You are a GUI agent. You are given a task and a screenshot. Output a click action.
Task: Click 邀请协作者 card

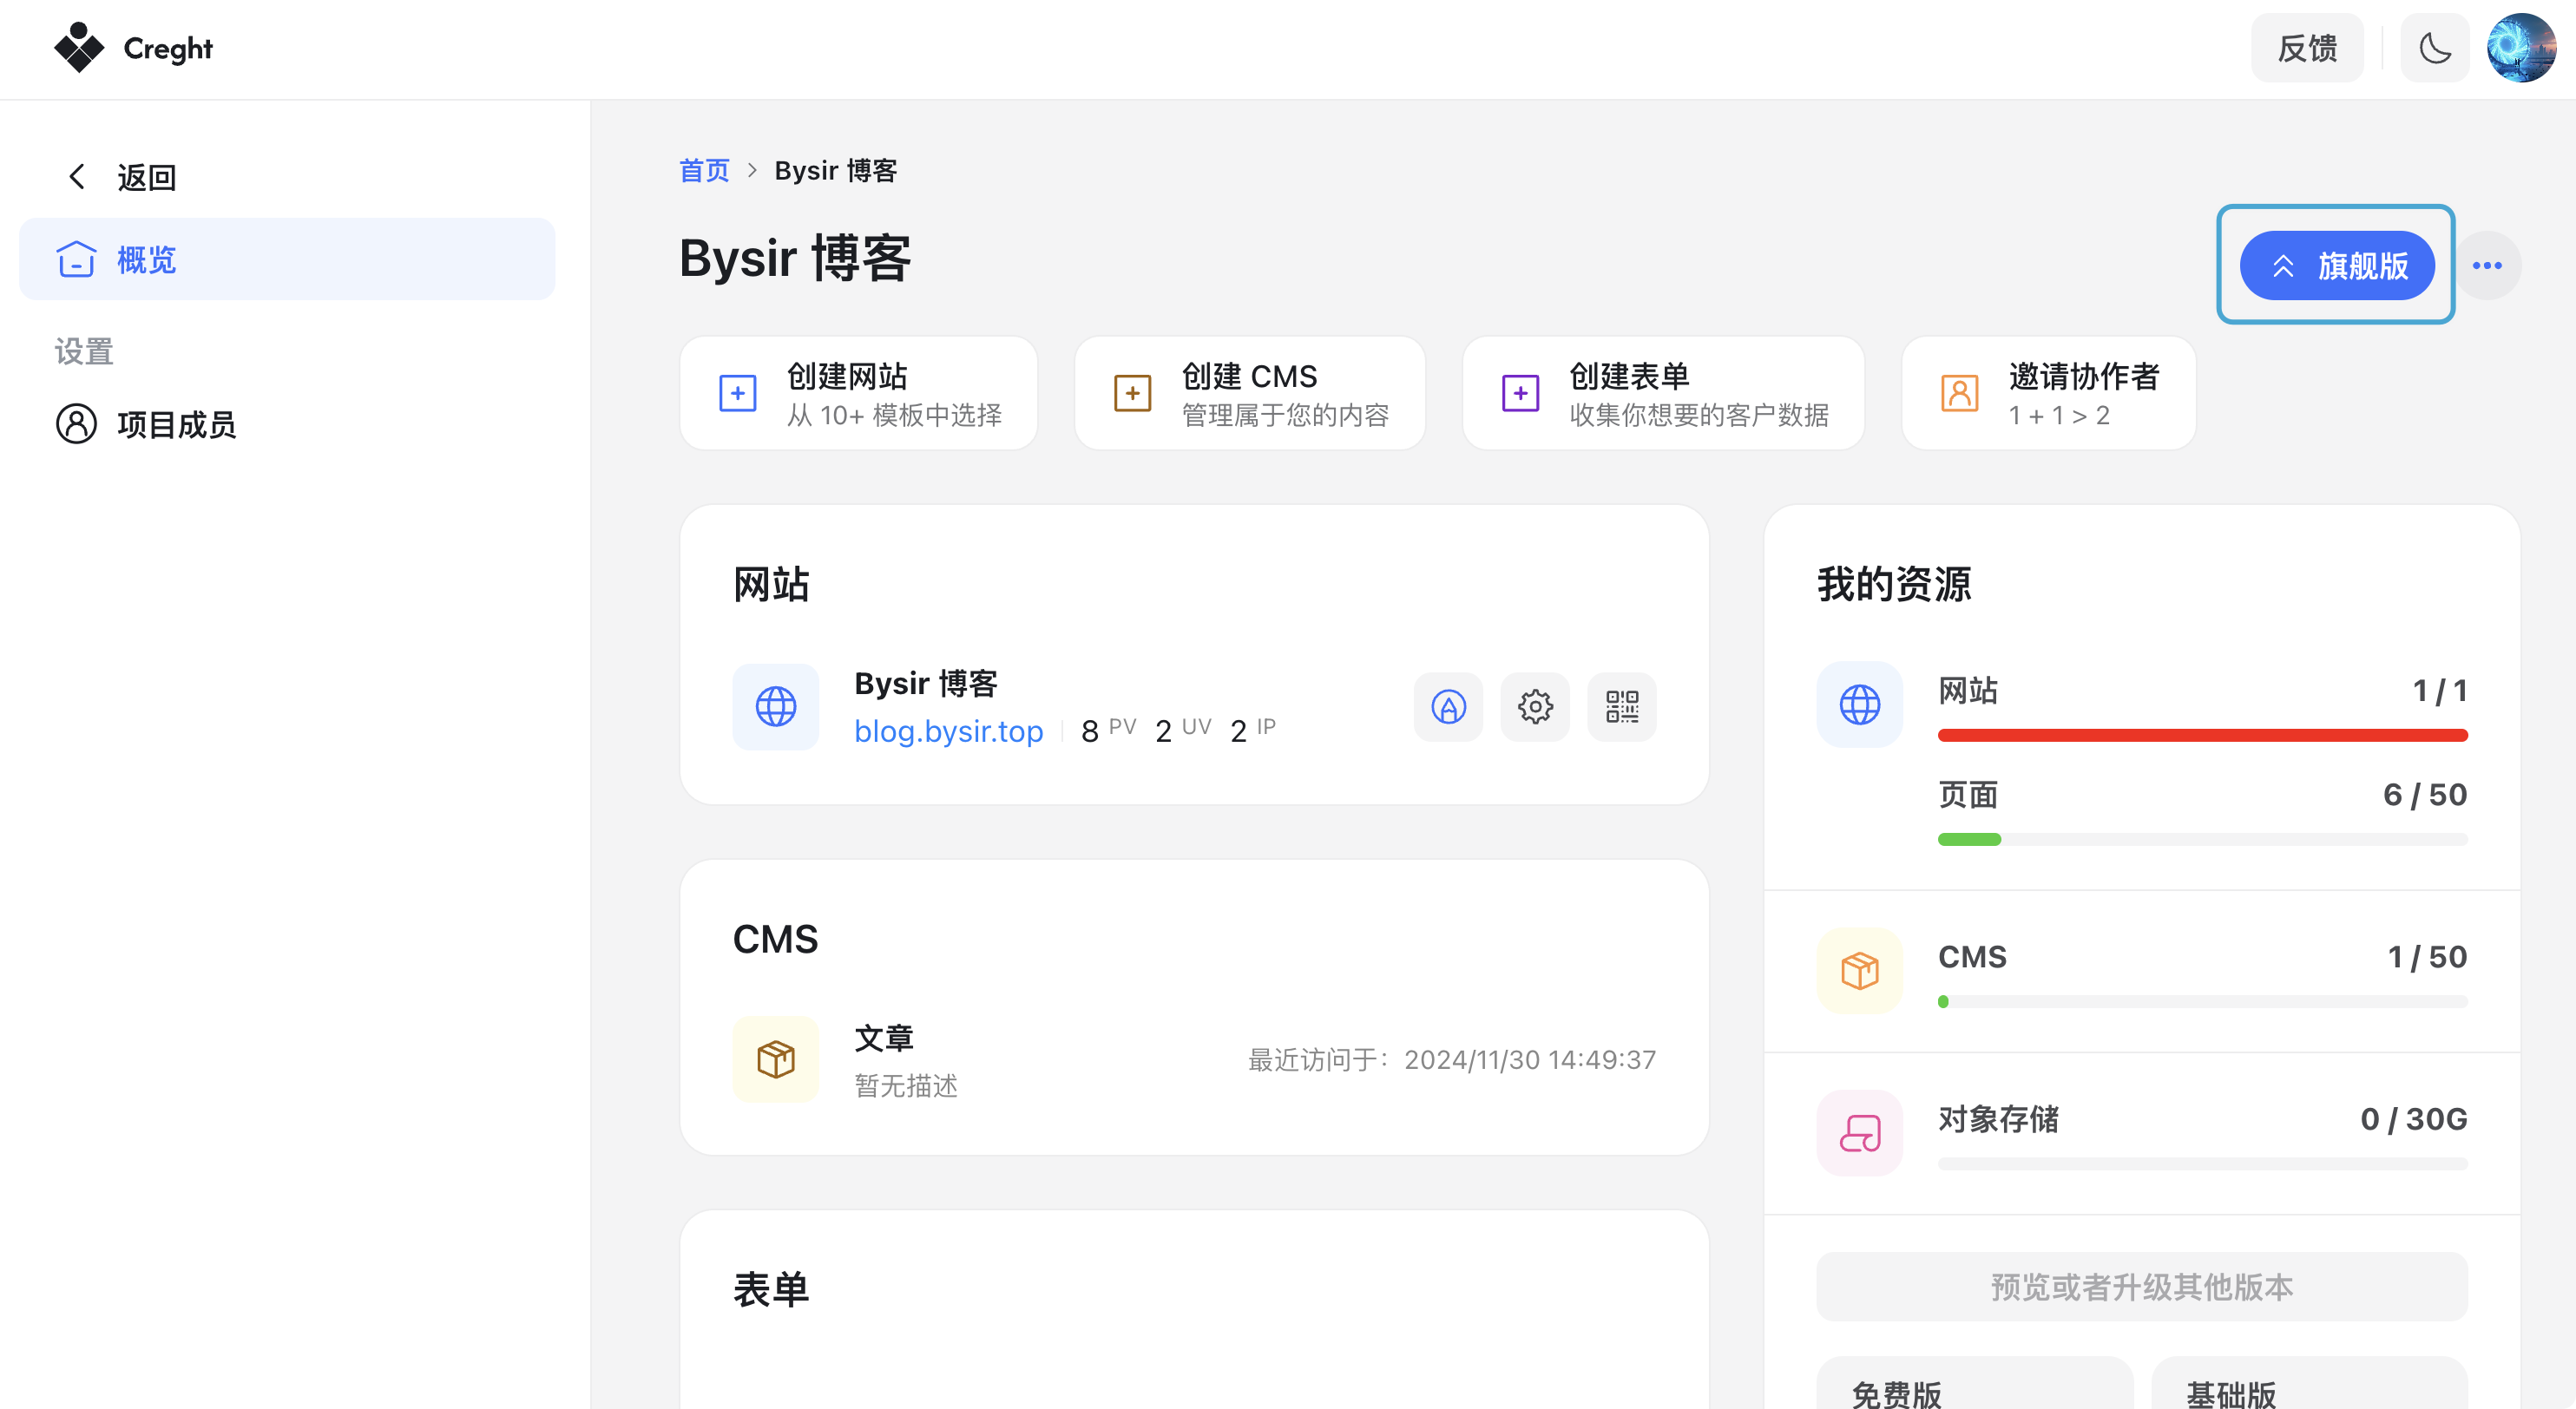[2049, 394]
